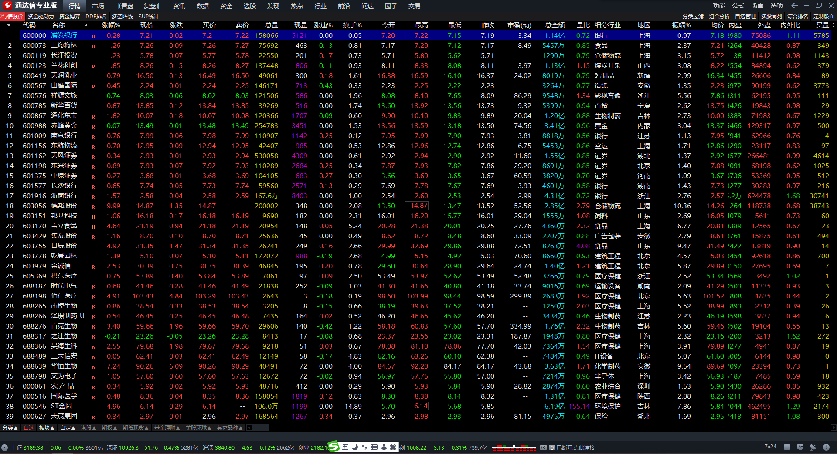
Task: Sort by the 涨幅% column header
Action: click(111, 25)
